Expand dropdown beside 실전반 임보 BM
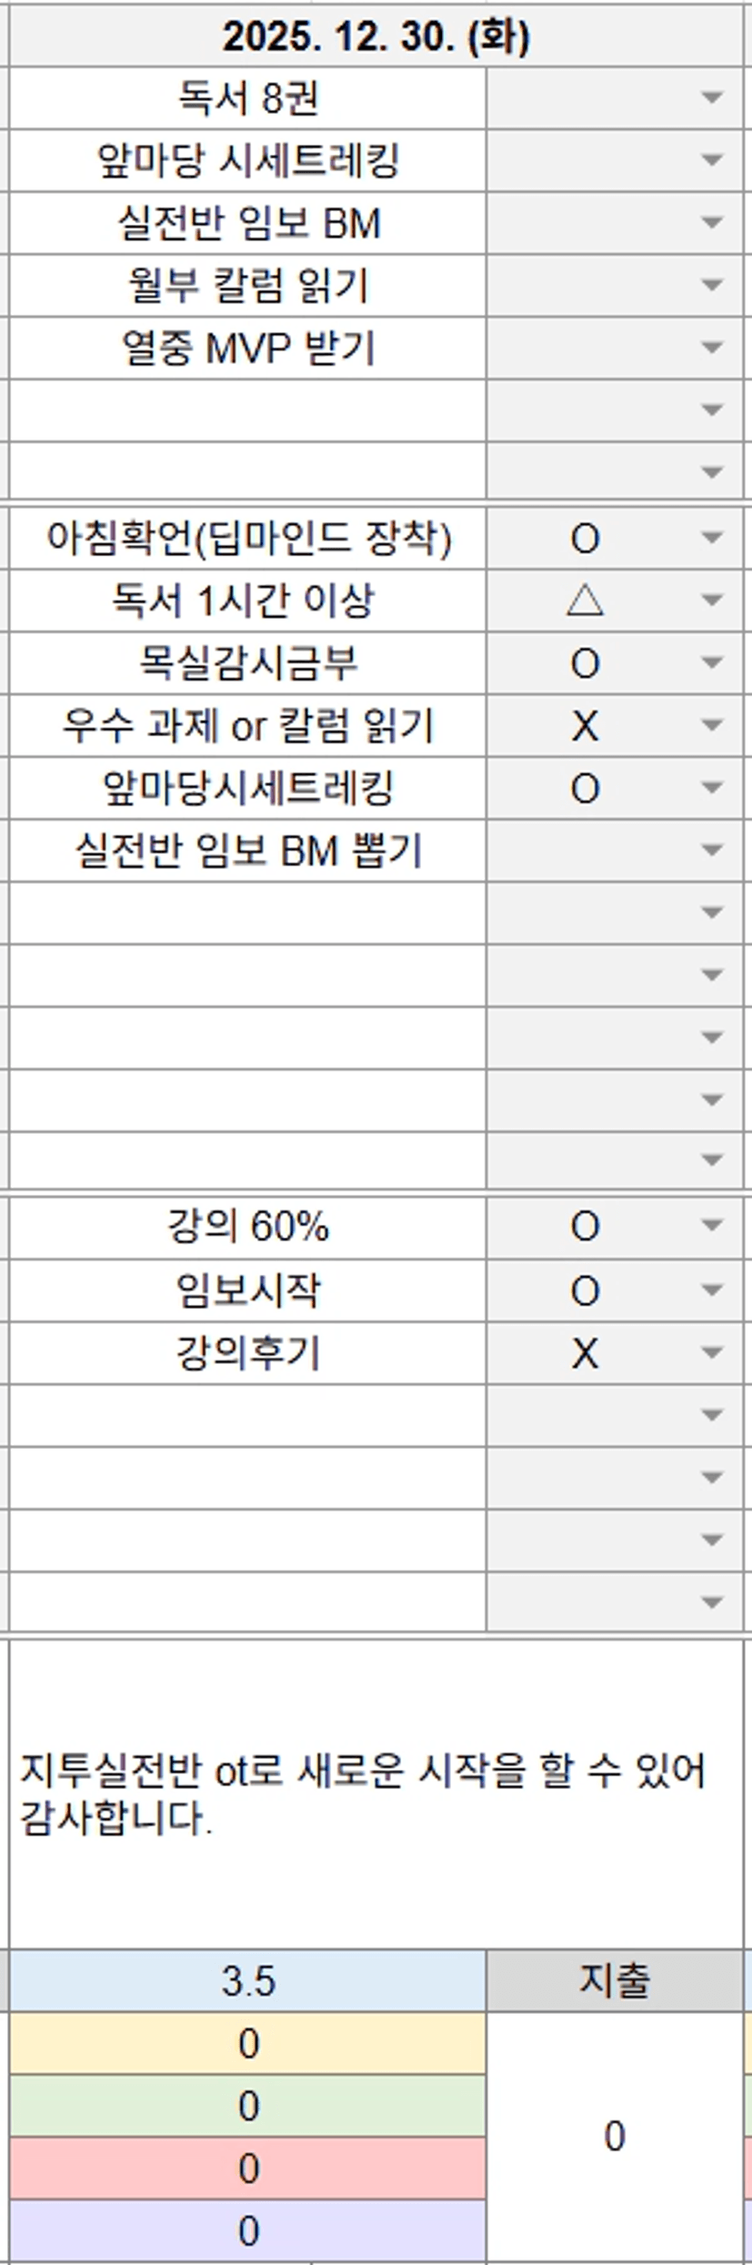Screen dimensions: 752x2265 coord(712,223)
